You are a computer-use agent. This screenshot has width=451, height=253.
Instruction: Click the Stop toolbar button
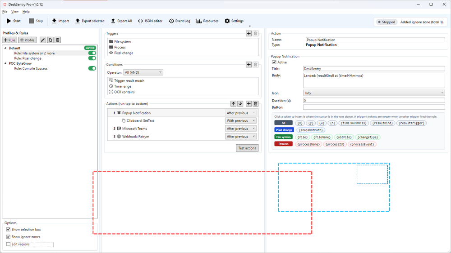tap(36, 21)
